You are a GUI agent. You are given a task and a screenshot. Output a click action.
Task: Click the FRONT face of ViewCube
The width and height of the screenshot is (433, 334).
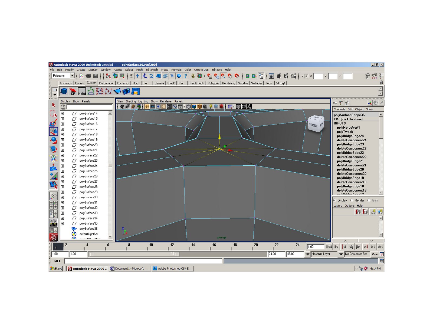(x=313, y=125)
